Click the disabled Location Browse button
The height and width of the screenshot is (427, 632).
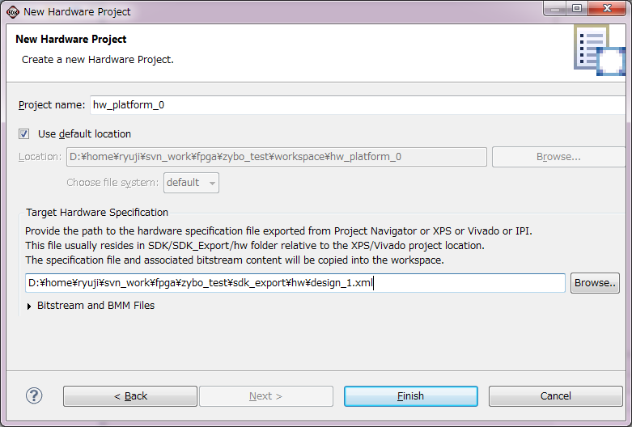click(558, 157)
